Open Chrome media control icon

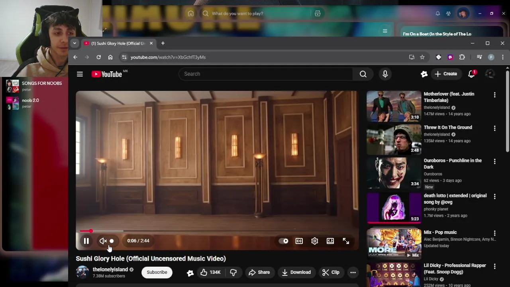coord(479,57)
